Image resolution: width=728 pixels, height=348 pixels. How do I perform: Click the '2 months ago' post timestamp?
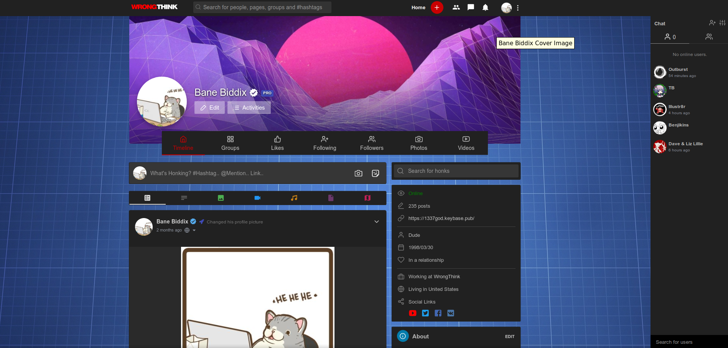(x=169, y=230)
